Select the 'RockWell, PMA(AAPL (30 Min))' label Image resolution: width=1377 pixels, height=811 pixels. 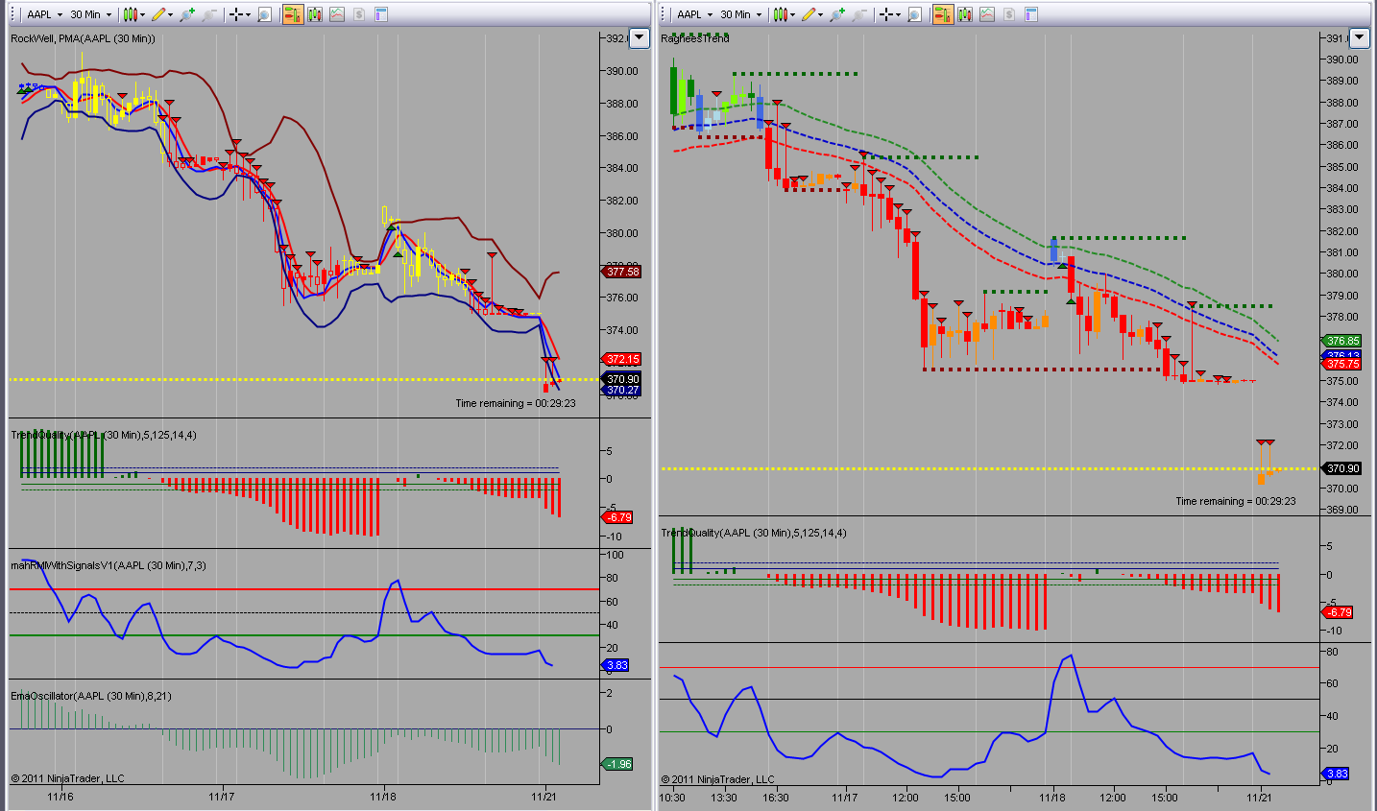tap(83, 38)
